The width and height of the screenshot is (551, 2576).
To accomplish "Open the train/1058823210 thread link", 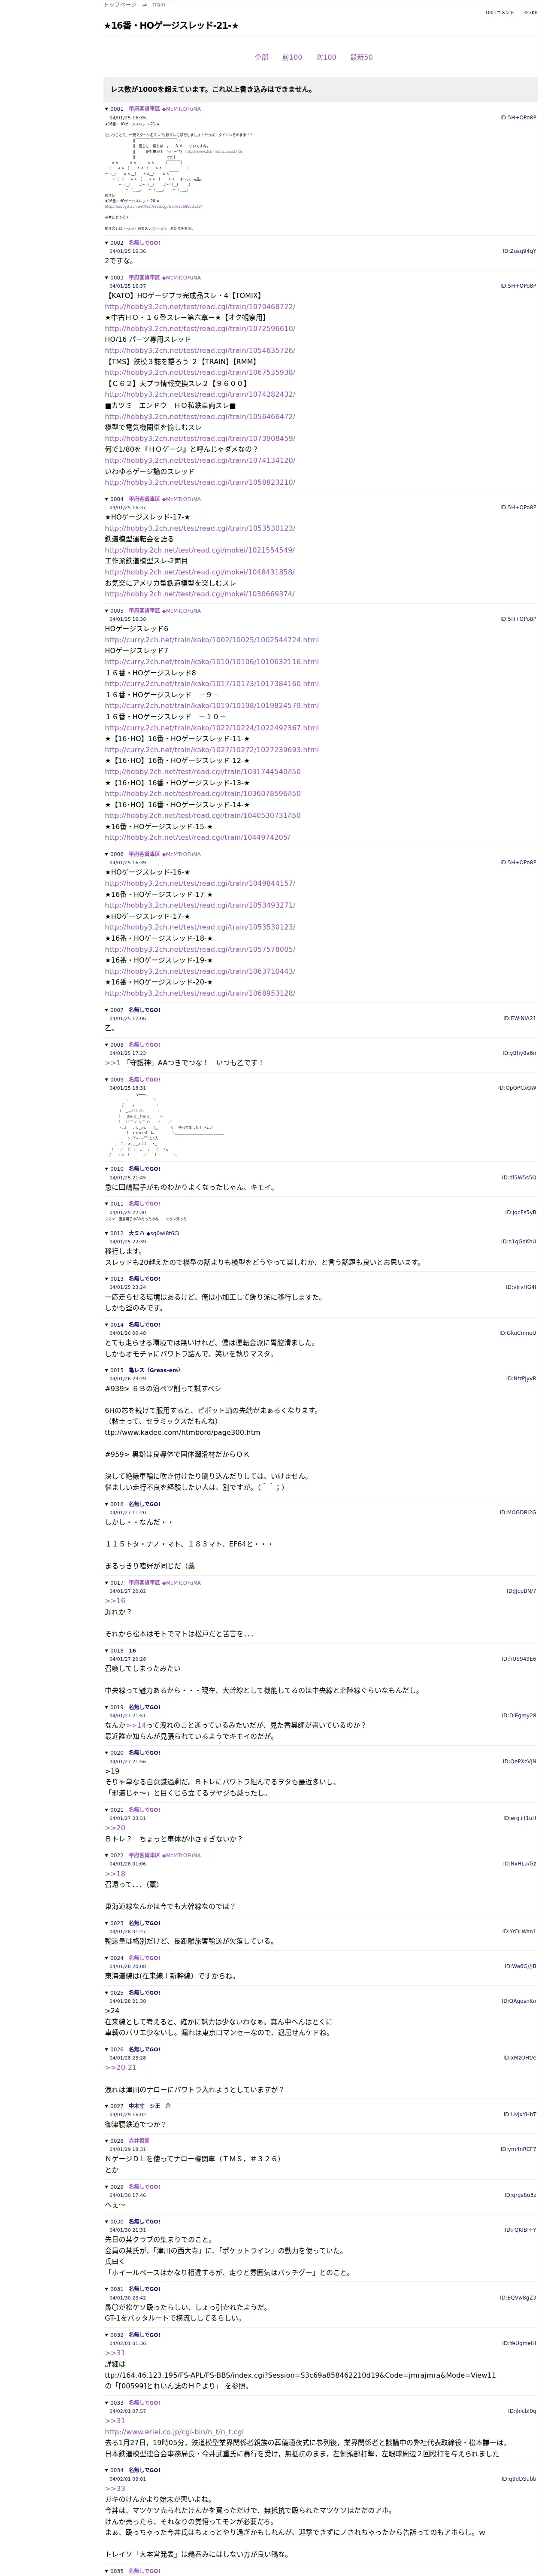I will (200, 483).
